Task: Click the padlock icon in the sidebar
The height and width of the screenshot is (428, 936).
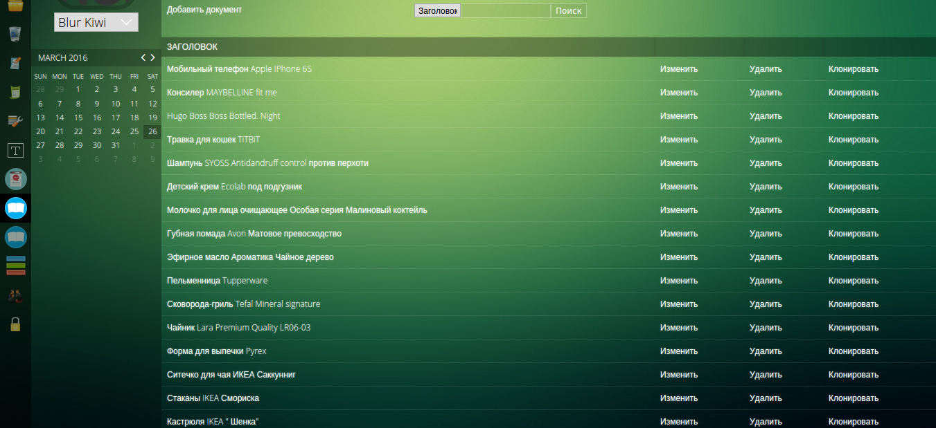Action: pyautogui.click(x=15, y=324)
